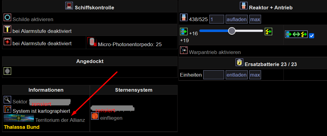This screenshot has width=327, height=136.
Task: Toggle the reactor energy balance checkbox
Action: pyautogui.click(x=312, y=36)
